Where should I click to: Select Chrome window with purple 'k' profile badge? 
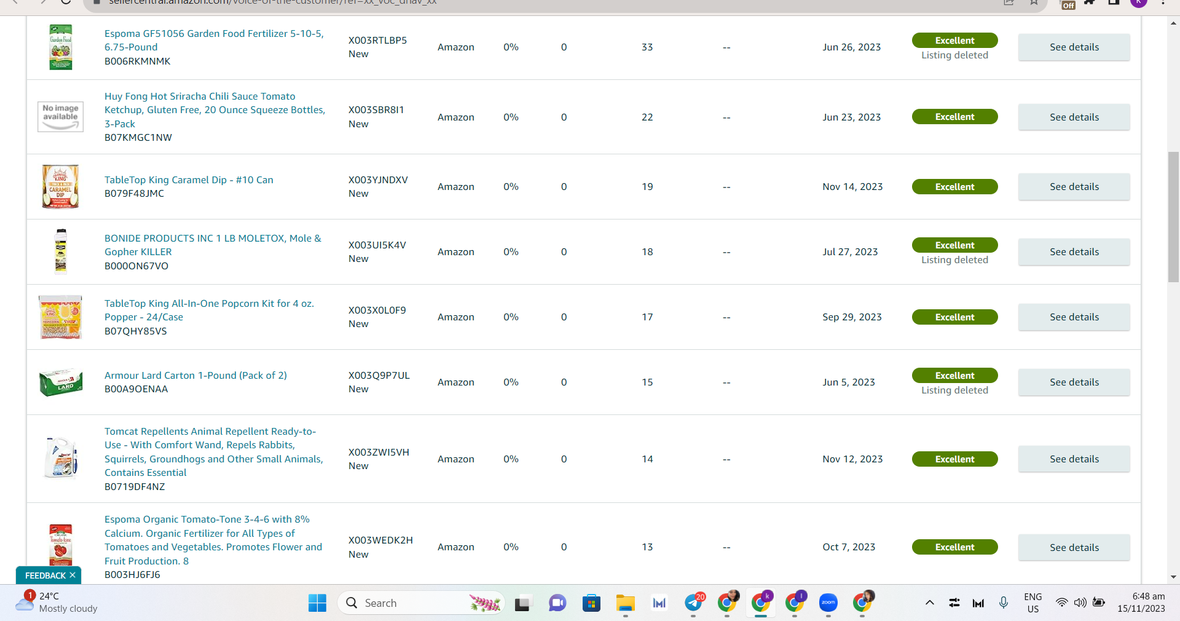tap(761, 603)
